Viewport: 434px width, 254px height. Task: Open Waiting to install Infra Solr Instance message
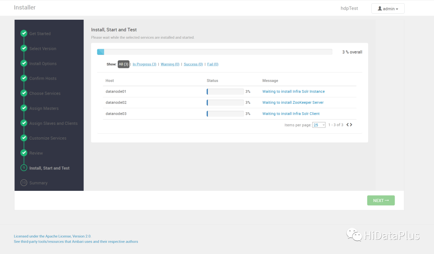click(x=293, y=92)
